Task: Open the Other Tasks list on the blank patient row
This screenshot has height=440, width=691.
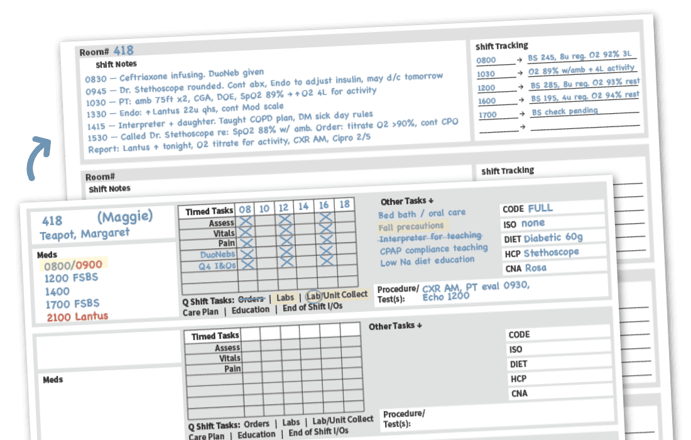Action: tap(397, 325)
